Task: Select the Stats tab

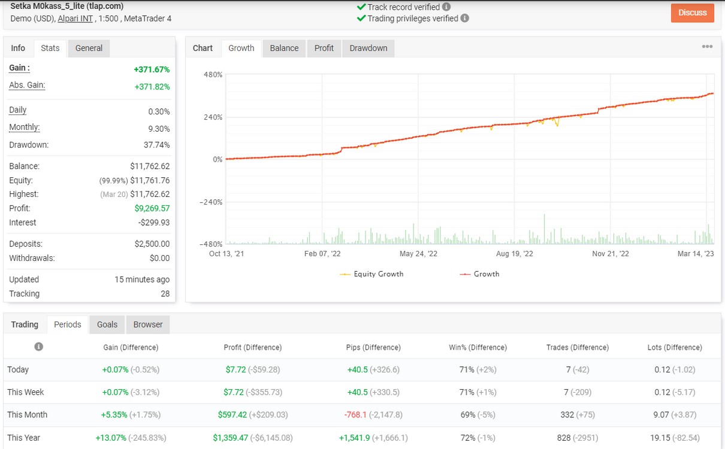Action: coord(50,48)
